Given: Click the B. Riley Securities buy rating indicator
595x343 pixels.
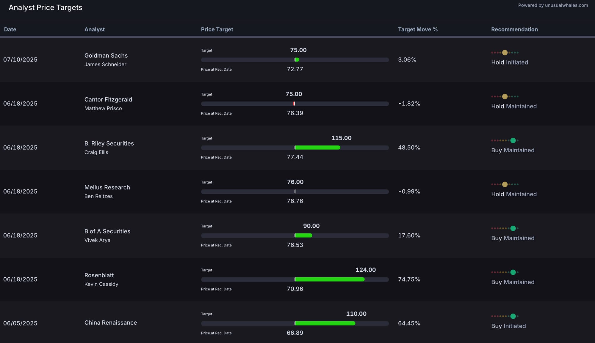Looking at the screenshot, I should [x=505, y=140].
